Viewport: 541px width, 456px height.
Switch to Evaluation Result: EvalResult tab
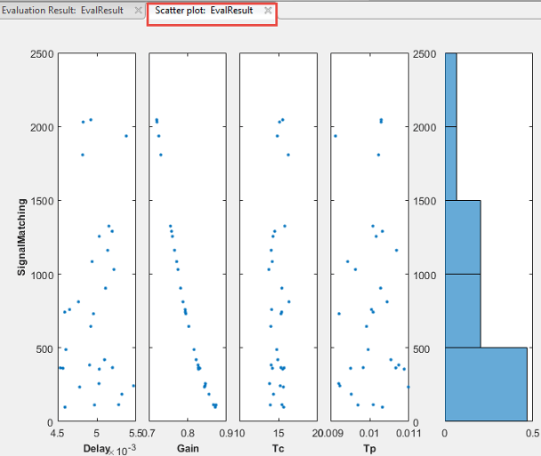click(62, 11)
